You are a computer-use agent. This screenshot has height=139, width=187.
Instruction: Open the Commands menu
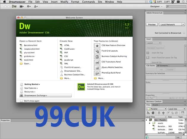88,2
